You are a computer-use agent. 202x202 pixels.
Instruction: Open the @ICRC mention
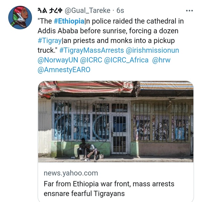coord(91,60)
